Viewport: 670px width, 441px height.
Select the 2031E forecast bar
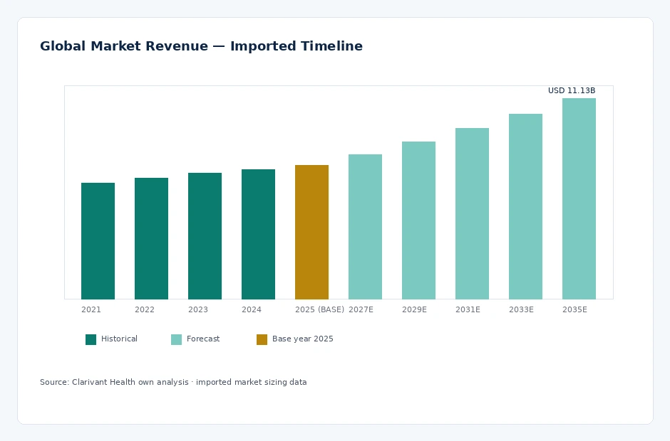(472, 213)
